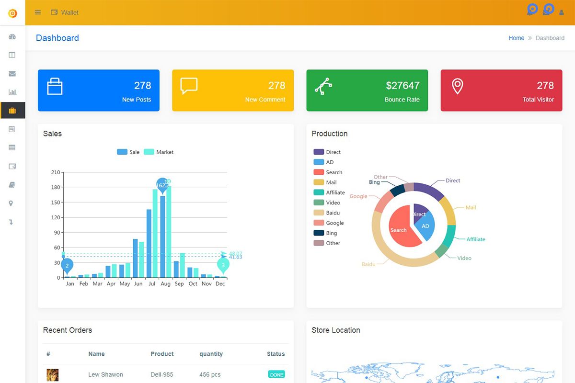Click the Dashboard page title

click(x=57, y=38)
